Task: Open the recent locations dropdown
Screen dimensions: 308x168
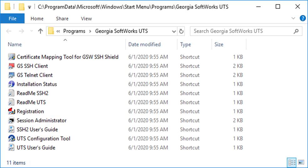Action: 32,31
